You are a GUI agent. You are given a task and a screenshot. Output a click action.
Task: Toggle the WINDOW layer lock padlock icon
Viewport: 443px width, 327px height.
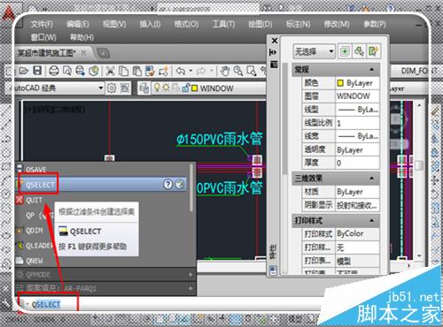(x=186, y=87)
